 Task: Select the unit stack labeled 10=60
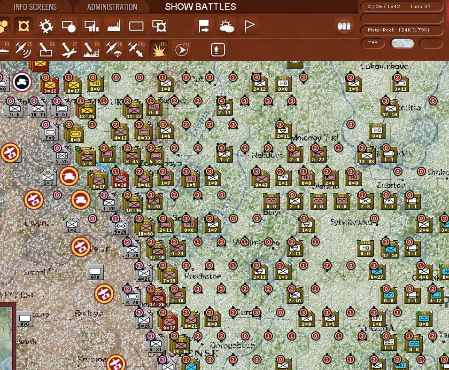(x=146, y=228)
